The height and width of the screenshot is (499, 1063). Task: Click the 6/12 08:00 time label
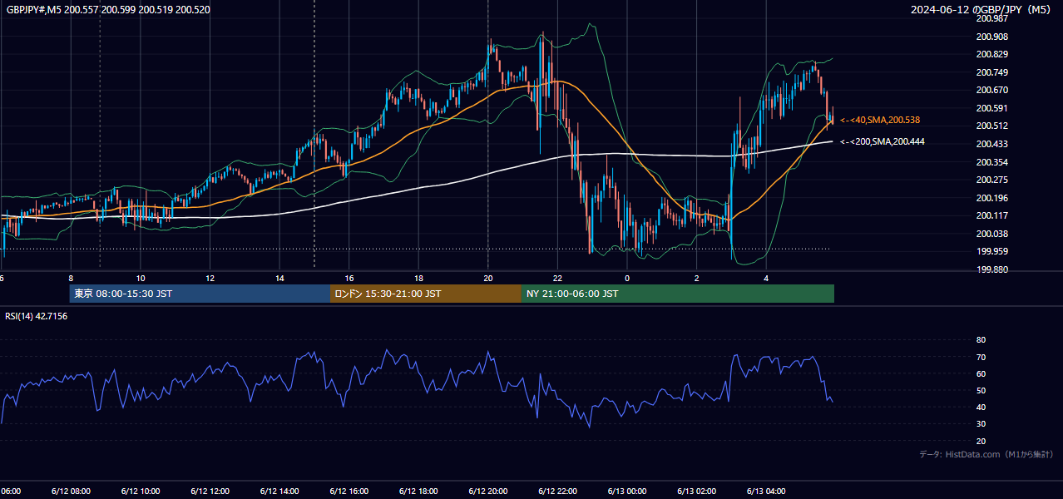pyautogui.click(x=71, y=492)
